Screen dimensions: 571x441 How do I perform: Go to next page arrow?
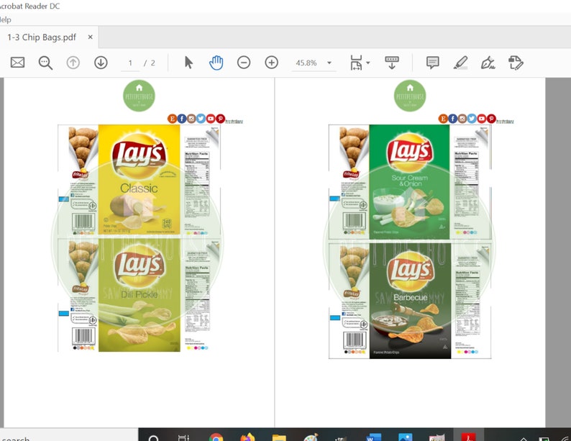click(101, 63)
